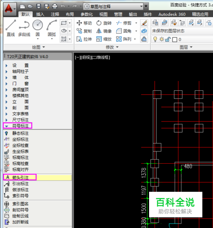Activate the 缩放 scale tool

tap(104, 39)
